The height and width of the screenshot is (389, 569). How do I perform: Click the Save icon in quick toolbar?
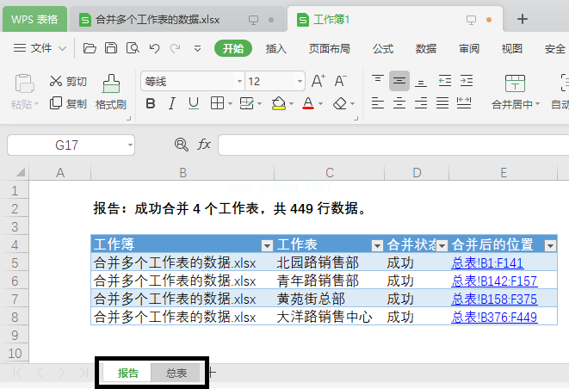(112, 48)
